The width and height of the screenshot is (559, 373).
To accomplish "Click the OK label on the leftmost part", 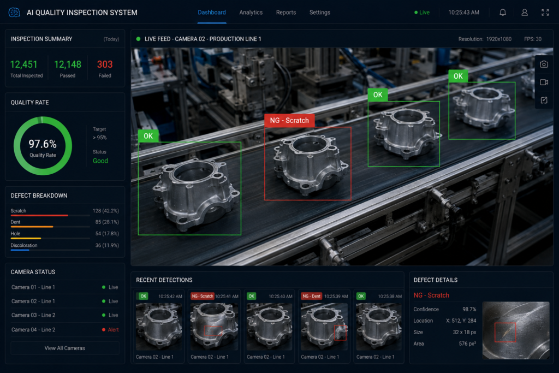I will tap(148, 136).
